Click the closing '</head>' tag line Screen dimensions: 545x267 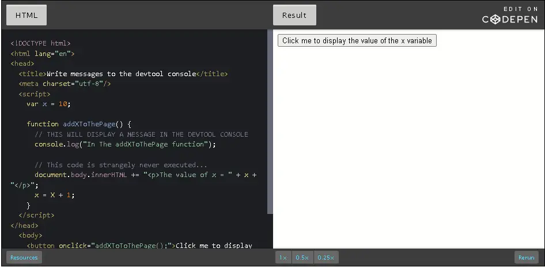[24, 225]
